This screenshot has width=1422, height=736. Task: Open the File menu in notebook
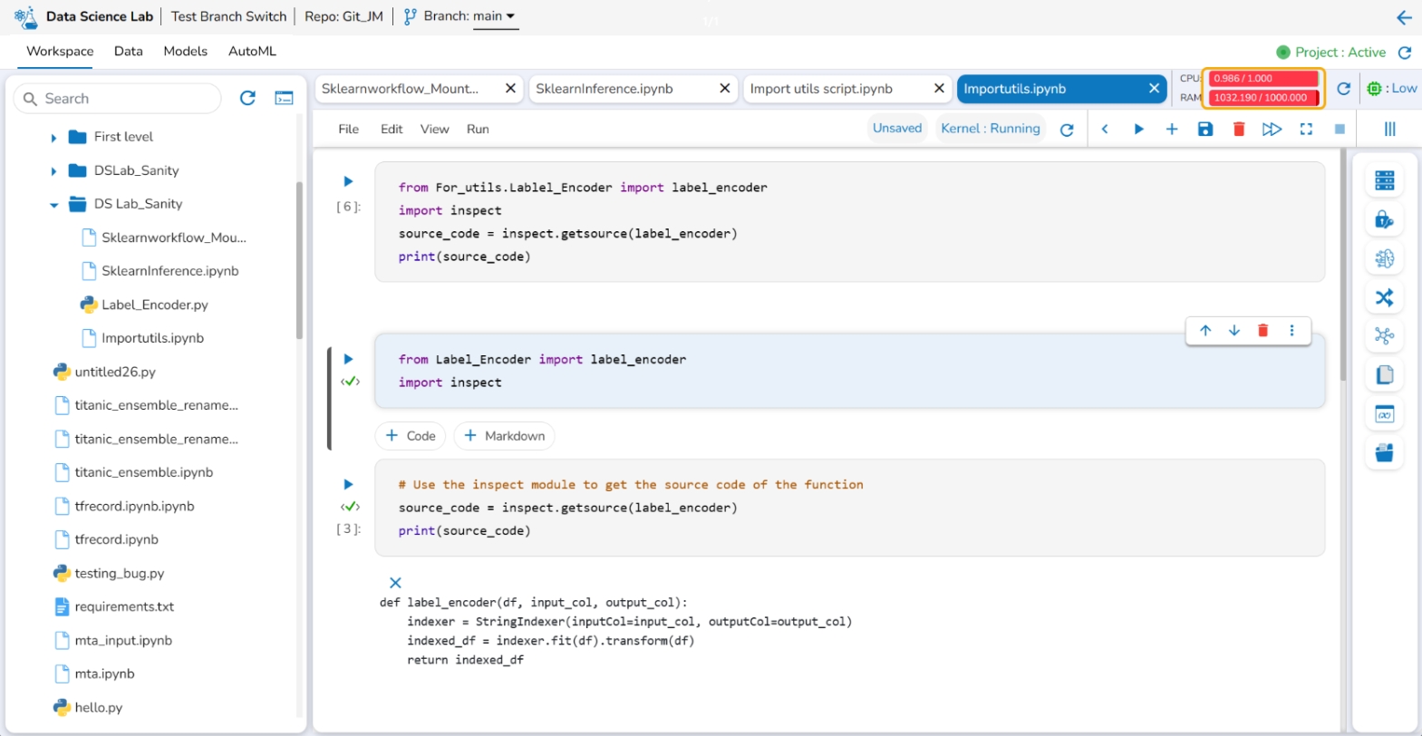(x=348, y=129)
